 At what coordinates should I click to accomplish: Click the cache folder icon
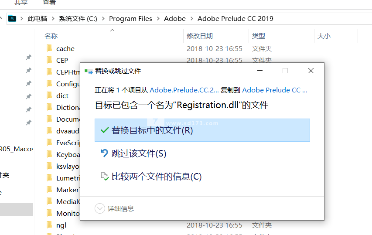pyautogui.click(x=49, y=48)
